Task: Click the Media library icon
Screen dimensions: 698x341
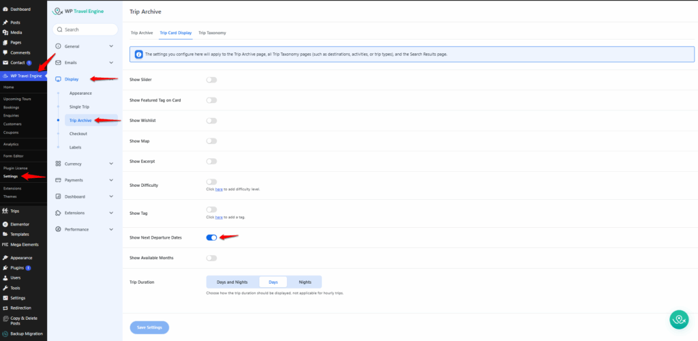Action: (x=5, y=32)
